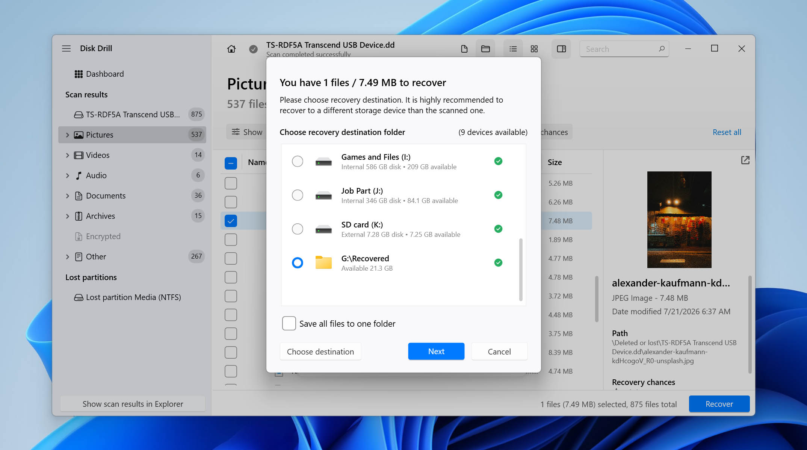Image resolution: width=807 pixels, height=450 pixels.
Task: Select TS-RDF5A Transcend USB scan result
Action: (x=132, y=114)
